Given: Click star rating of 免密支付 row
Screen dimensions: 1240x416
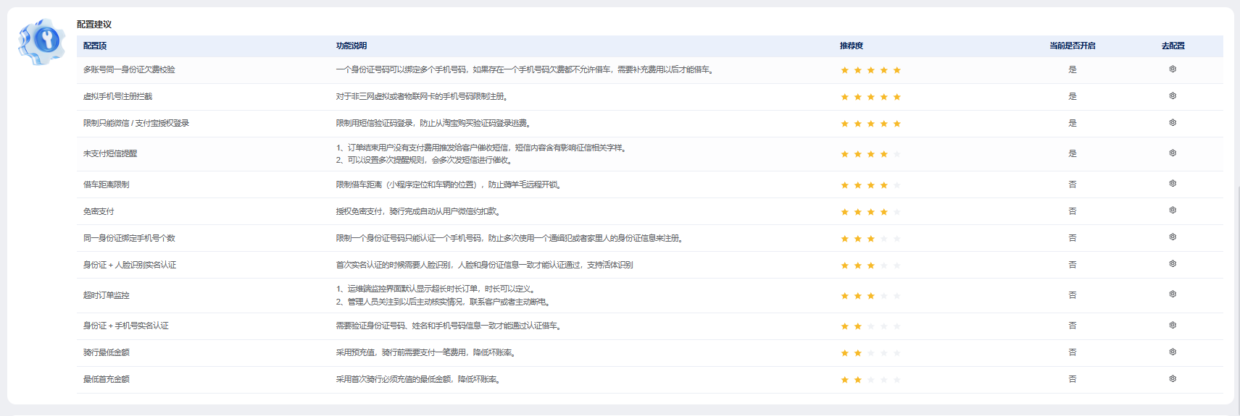Looking at the screenshot, I should click(870, 212).
